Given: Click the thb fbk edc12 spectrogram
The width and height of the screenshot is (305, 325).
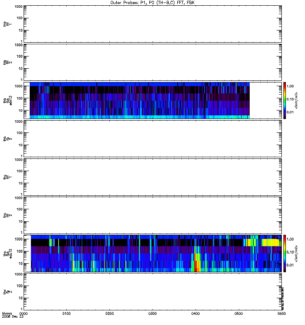Looking at the screenshot, I should click(139, 100).
